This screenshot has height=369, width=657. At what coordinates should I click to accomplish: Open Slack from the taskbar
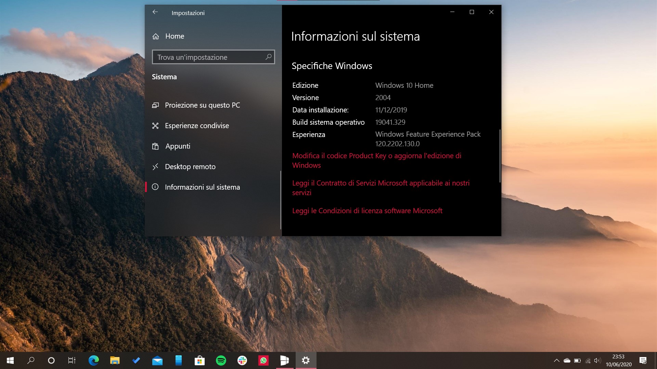click(242, 360)
